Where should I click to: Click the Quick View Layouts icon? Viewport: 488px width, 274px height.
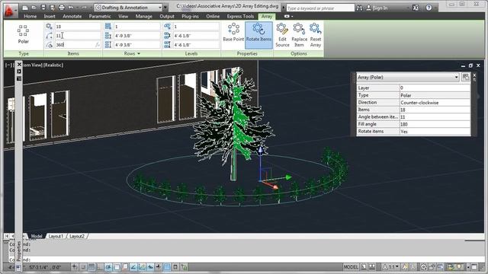(x=364, y=266)
